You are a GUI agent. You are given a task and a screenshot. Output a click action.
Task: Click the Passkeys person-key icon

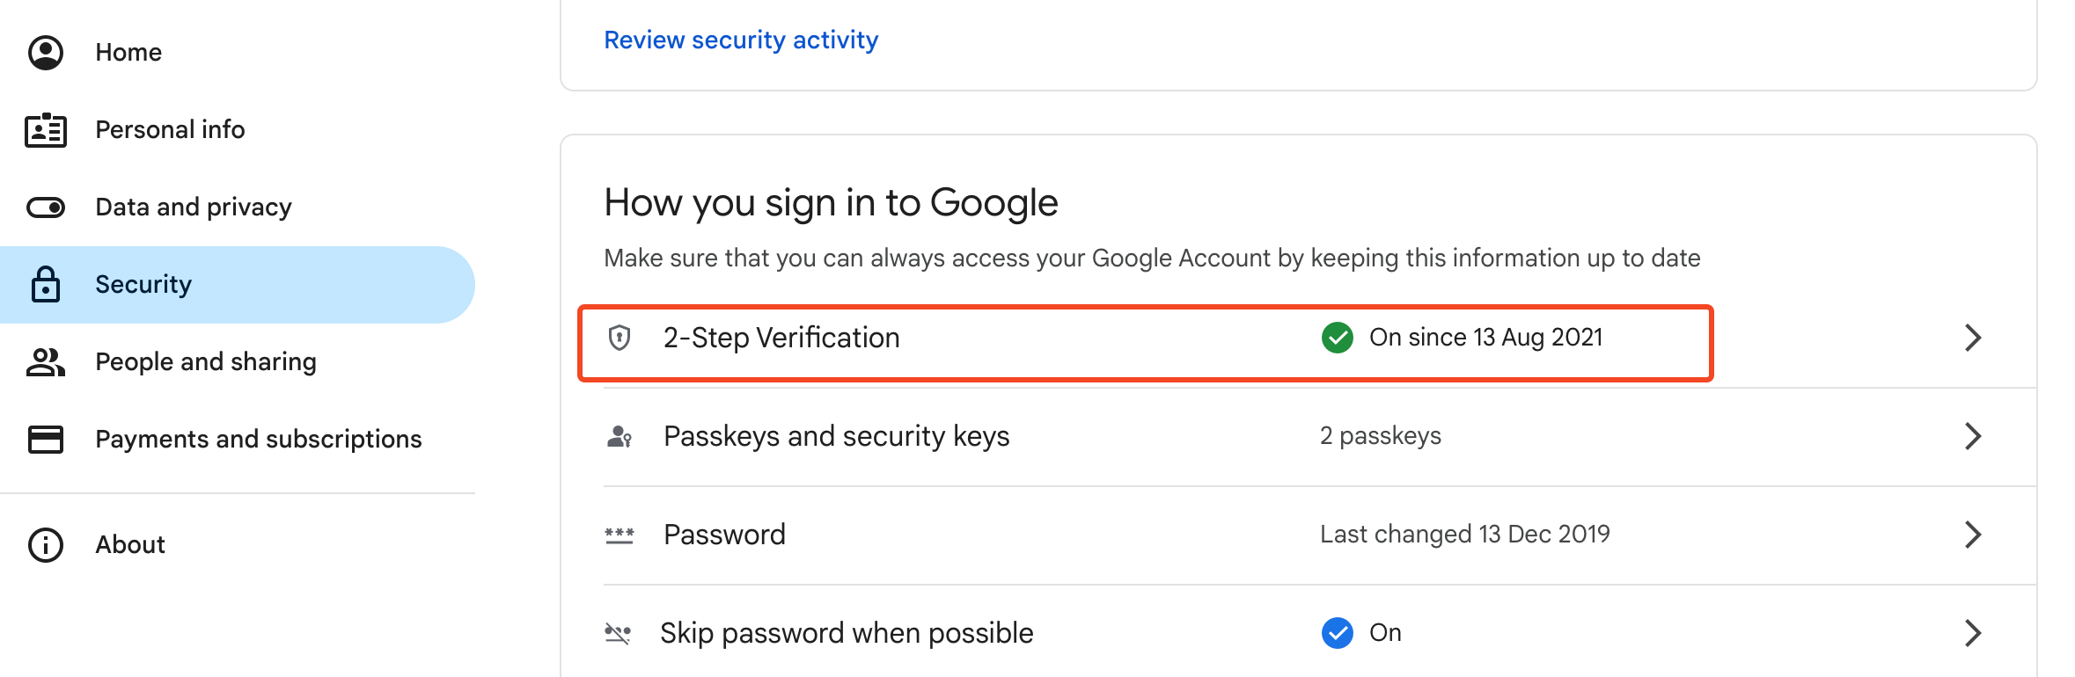point(620,436)
